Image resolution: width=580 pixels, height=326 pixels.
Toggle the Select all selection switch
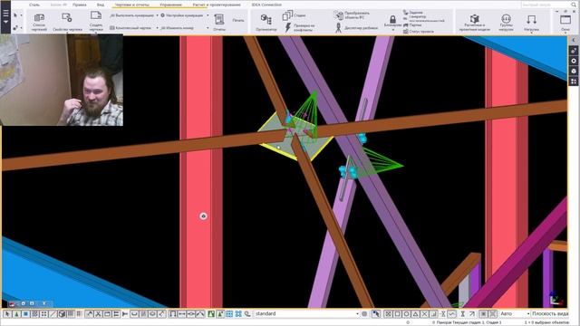pyautogui.click(x=7, y=314)
